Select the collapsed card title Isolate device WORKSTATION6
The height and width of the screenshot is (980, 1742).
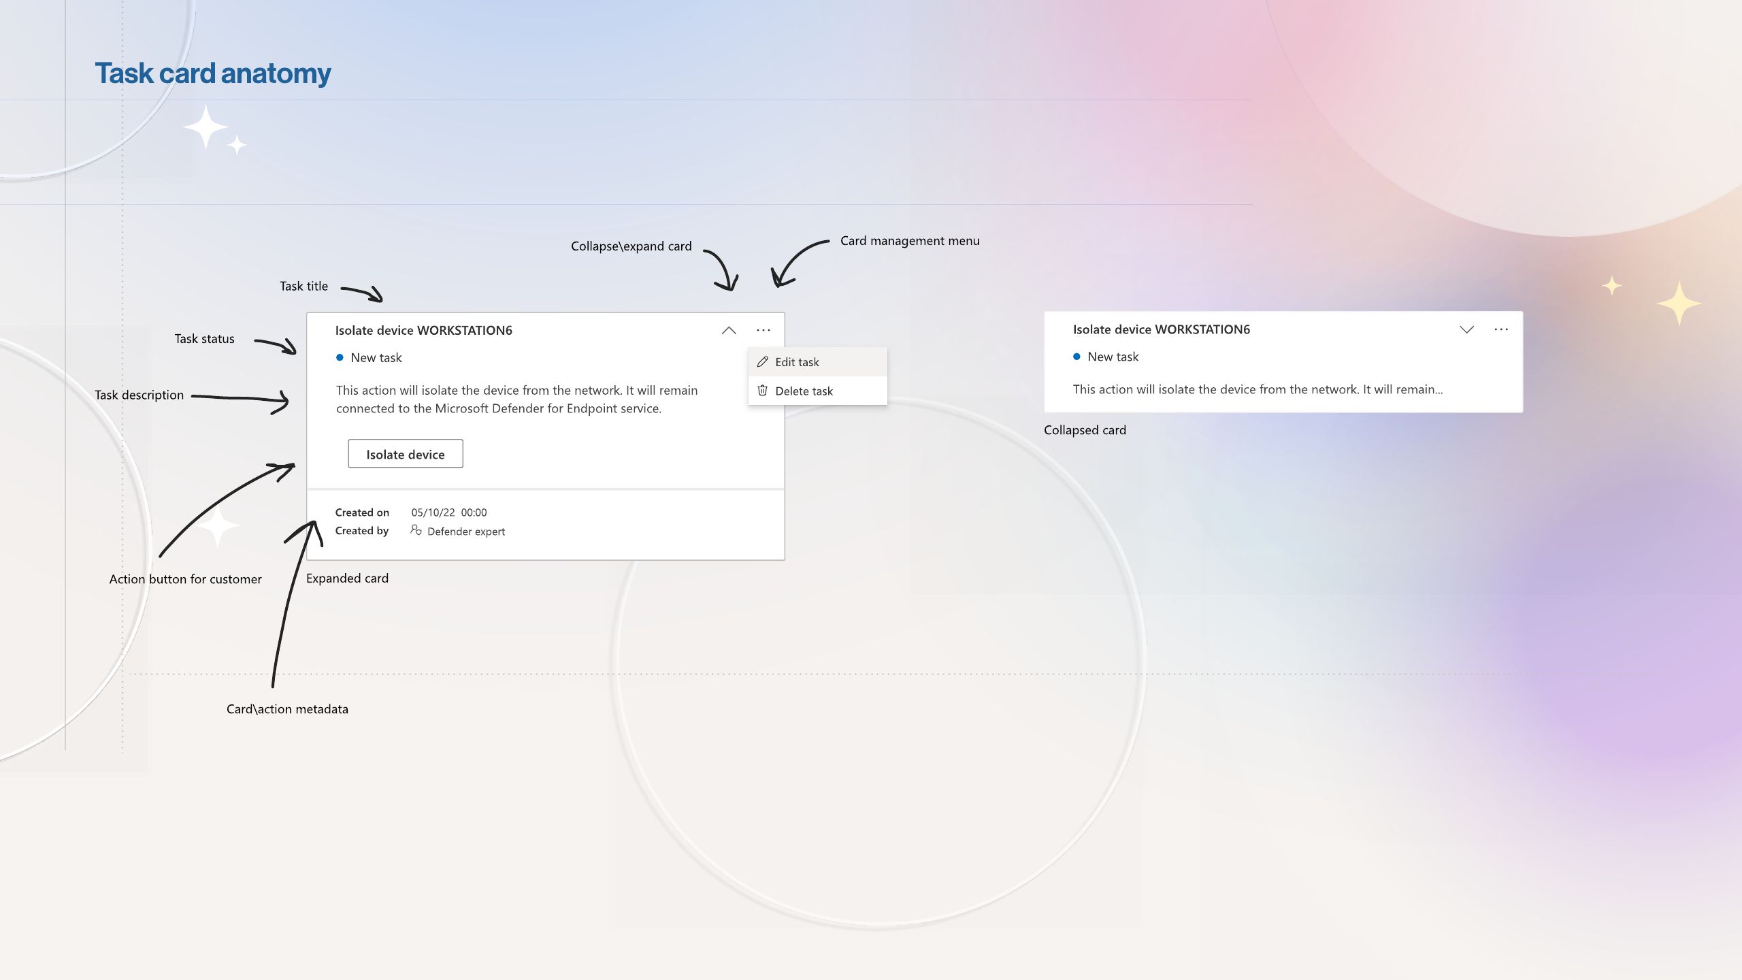point(1161,329)
